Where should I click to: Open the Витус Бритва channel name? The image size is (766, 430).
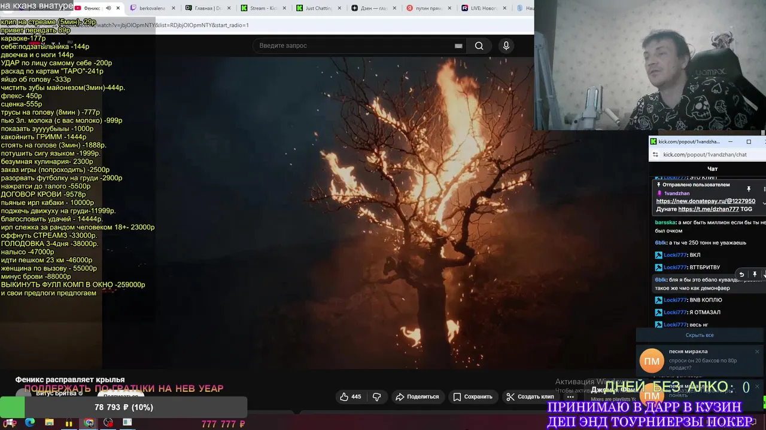pyautogui.click(x=56, y=394)
